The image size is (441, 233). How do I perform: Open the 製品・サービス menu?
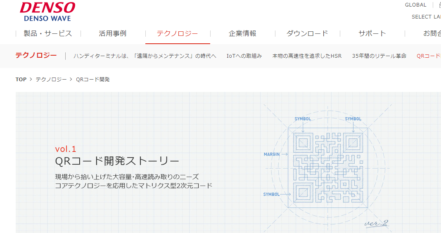click(48, 34)
